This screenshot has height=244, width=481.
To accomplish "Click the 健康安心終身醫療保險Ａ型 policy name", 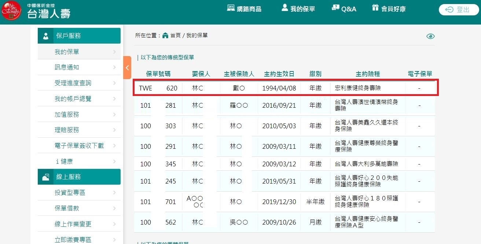I will (366, 222).
